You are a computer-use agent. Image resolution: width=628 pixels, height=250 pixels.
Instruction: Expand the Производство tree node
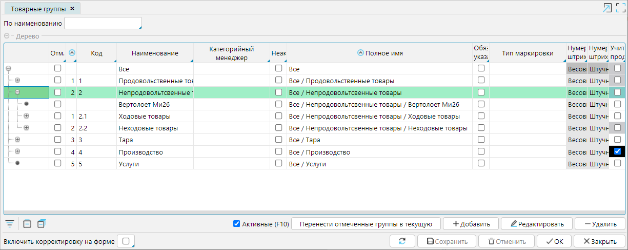point(17,151)
